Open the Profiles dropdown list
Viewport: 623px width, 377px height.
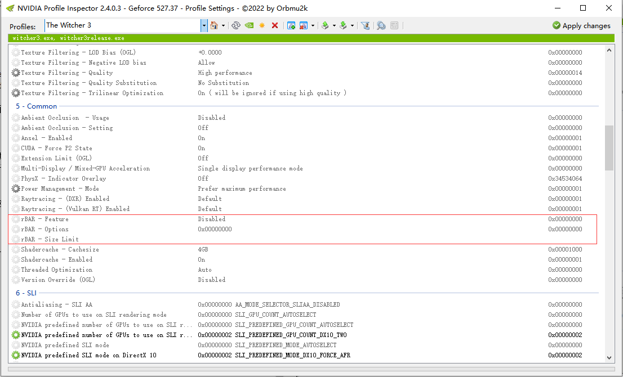[204, 25]
